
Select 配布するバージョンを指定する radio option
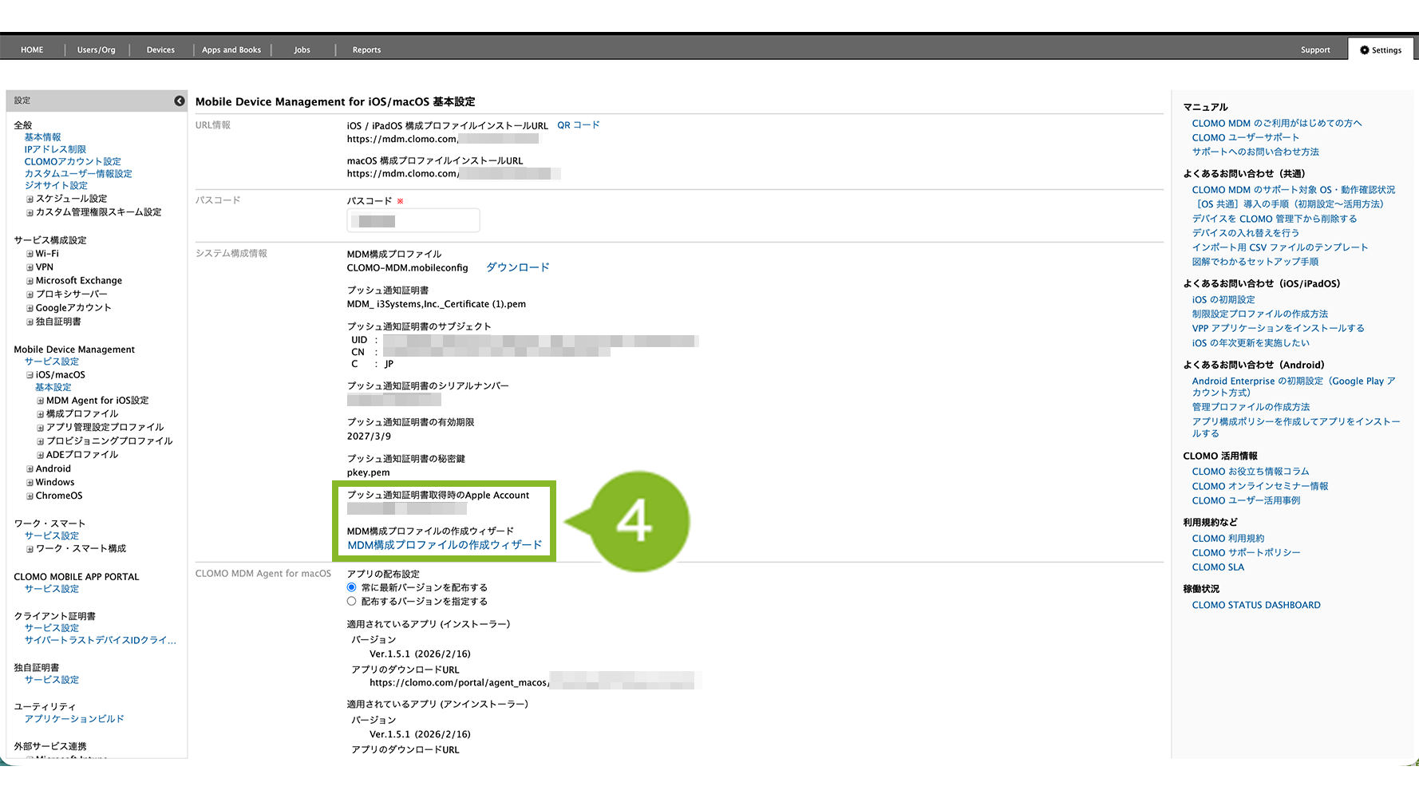352,601
